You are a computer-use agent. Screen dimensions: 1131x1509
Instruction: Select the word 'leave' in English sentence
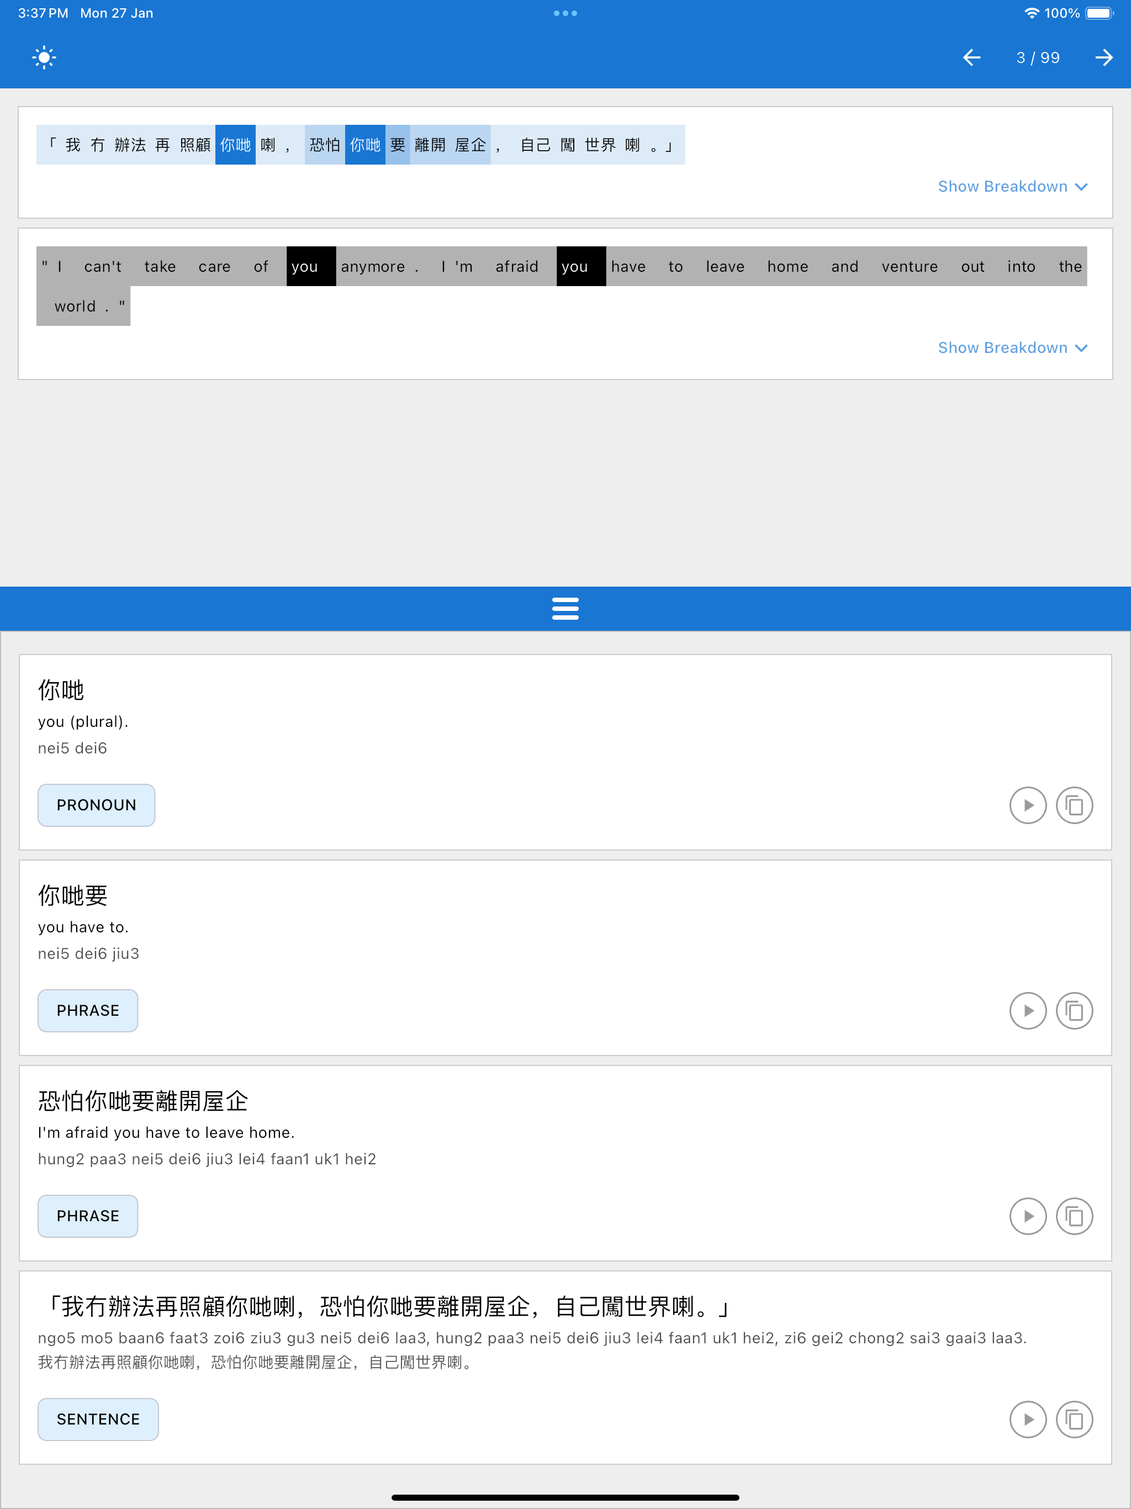(725, 266)
